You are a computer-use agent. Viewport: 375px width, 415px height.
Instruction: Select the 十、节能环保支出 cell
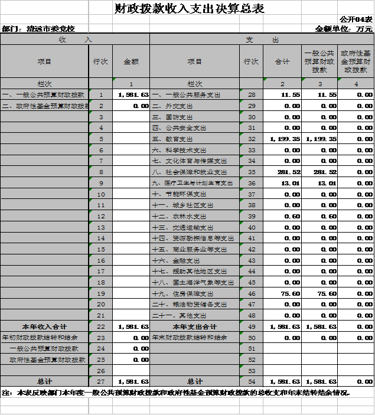point(195,194)
